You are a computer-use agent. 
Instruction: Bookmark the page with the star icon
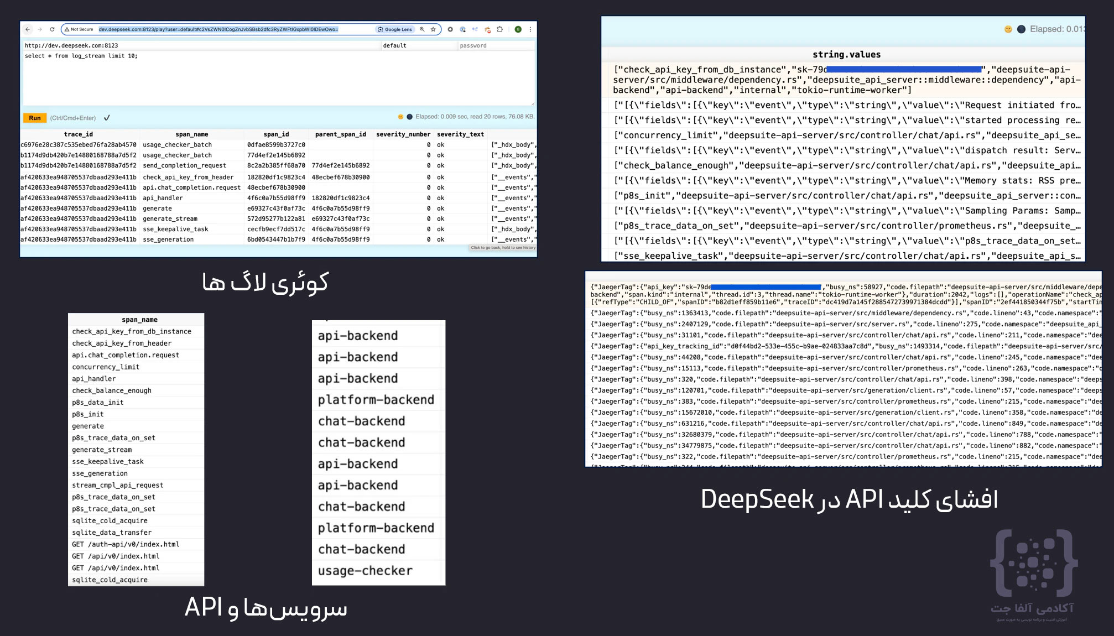433,29
